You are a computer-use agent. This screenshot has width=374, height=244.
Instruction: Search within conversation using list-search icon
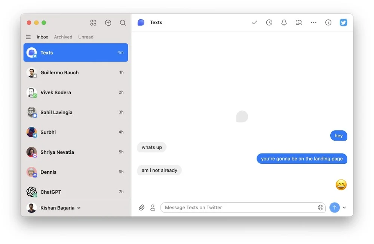coord(298,22)
